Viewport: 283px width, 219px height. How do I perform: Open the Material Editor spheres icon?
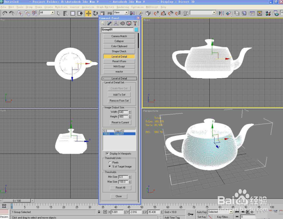(268, 13)
